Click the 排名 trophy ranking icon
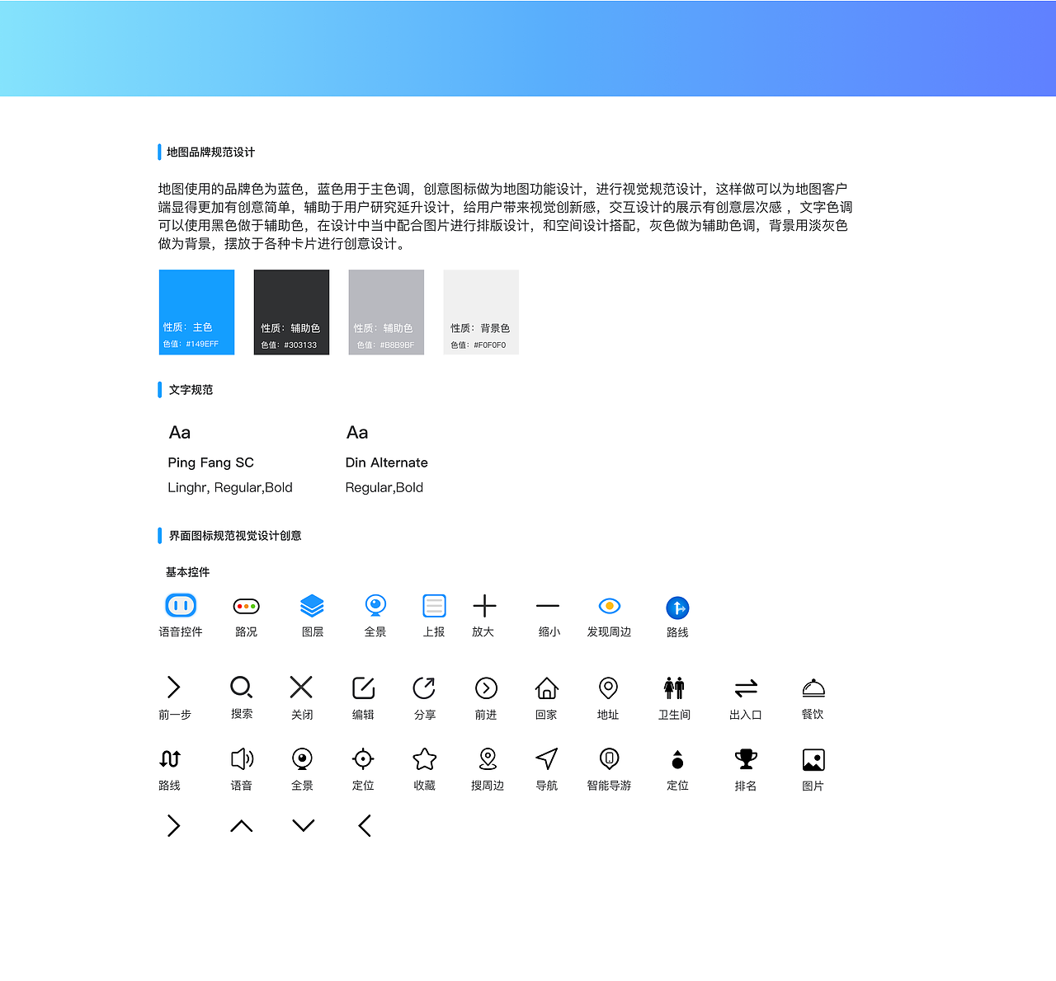The image size is (1056, 981). tap(745, 758)
